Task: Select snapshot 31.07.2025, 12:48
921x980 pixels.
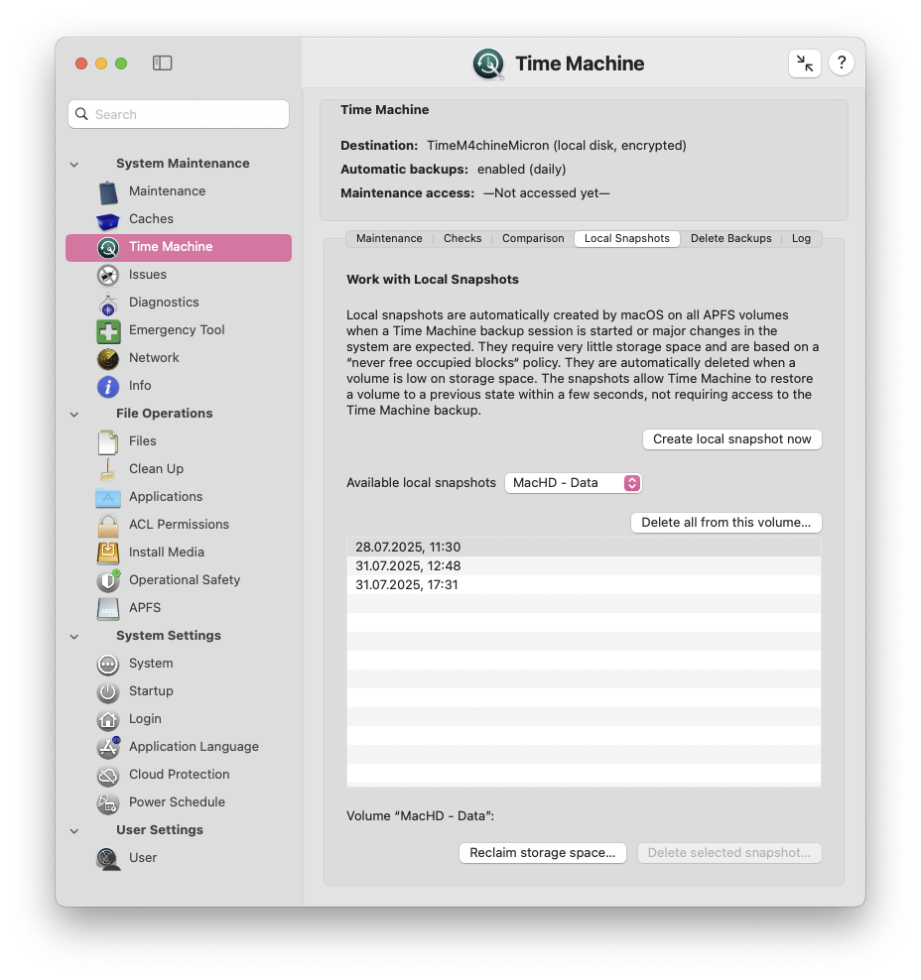Action: pyautogui.click(x=584, y=566)
